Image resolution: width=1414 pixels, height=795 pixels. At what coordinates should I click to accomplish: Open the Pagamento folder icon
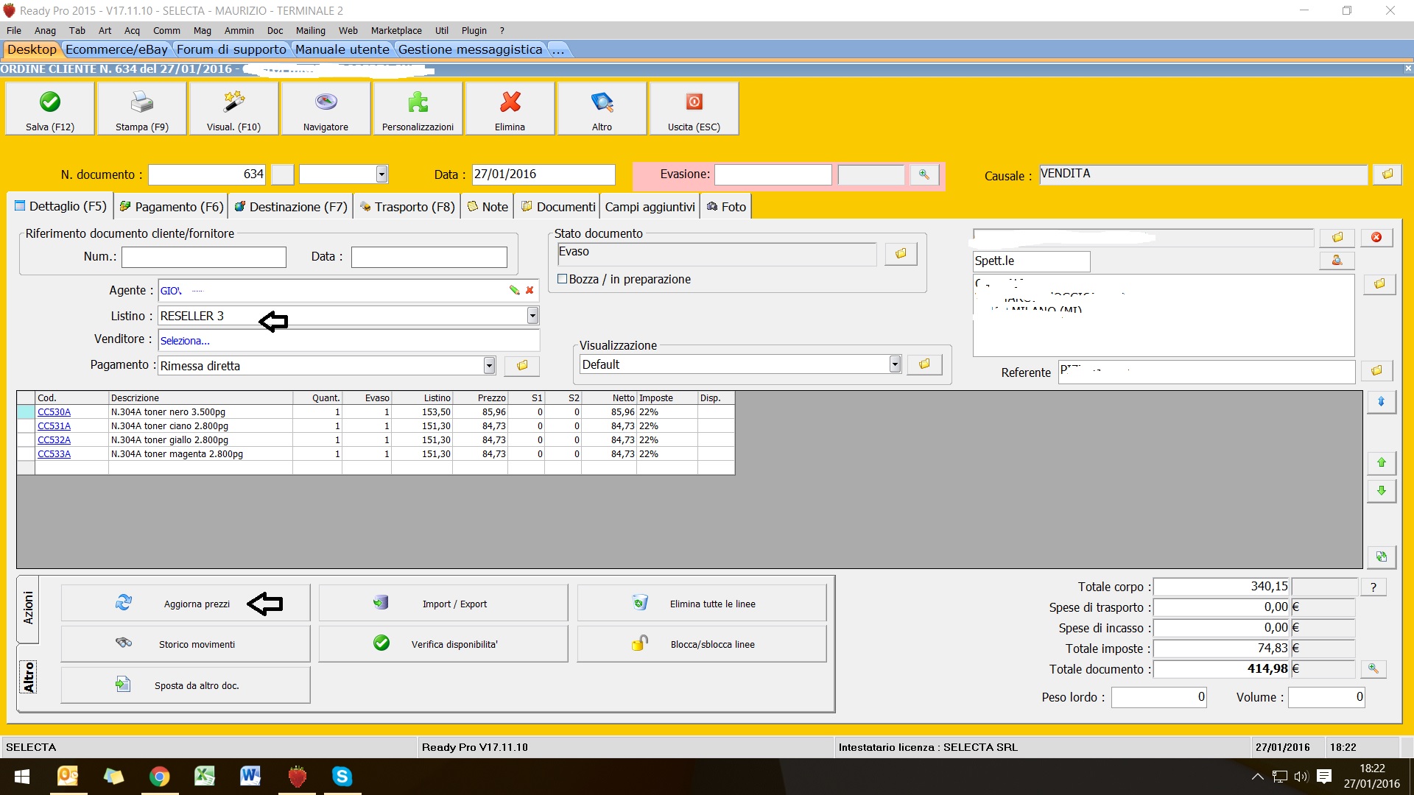(x=522, y=365)
